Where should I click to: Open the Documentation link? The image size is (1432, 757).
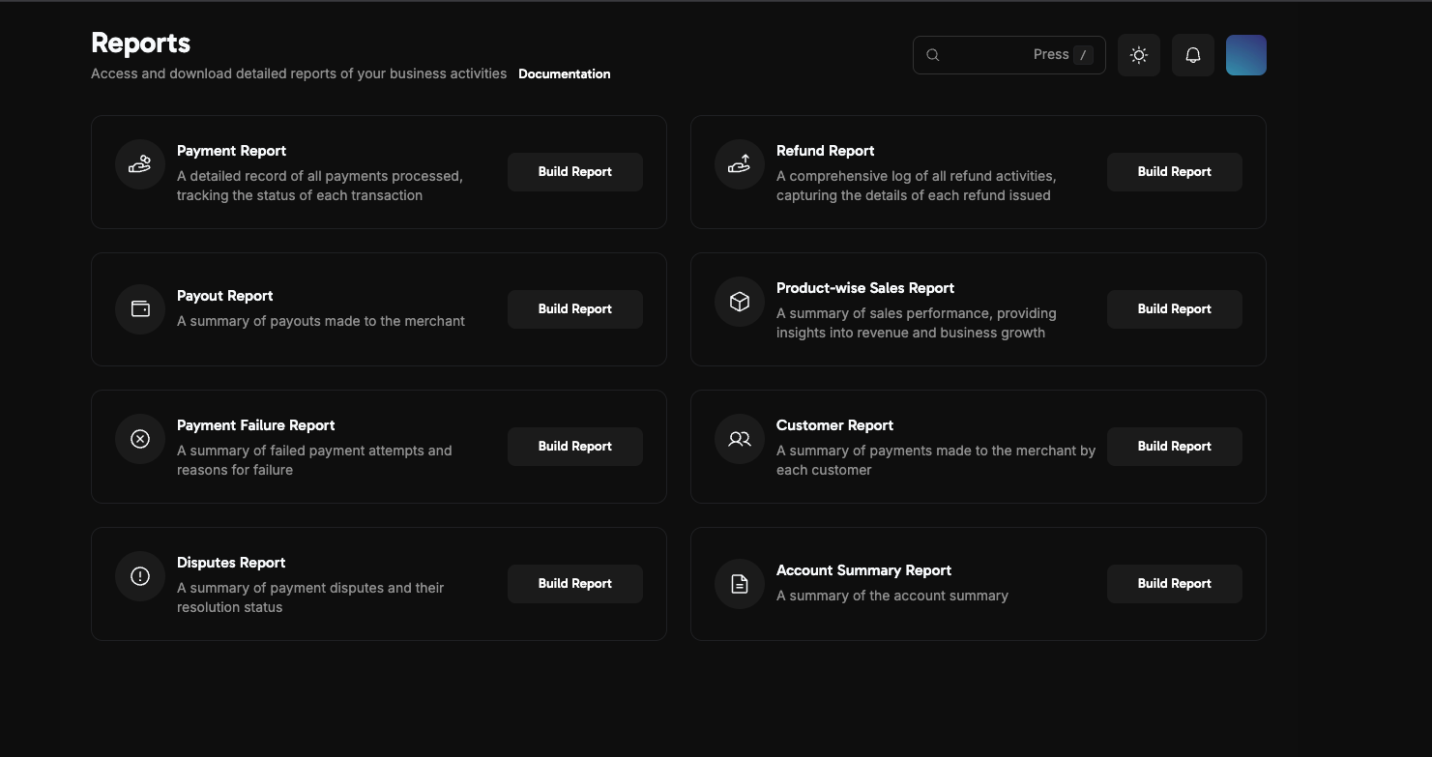pos(564,73)
